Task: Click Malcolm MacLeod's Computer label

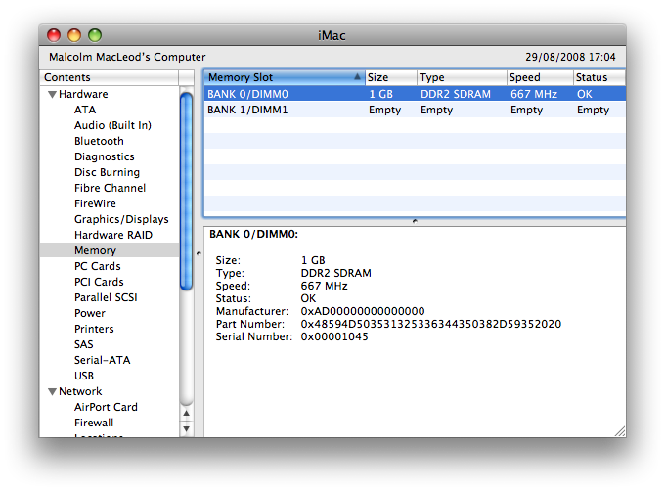Action: coord(127,57)
